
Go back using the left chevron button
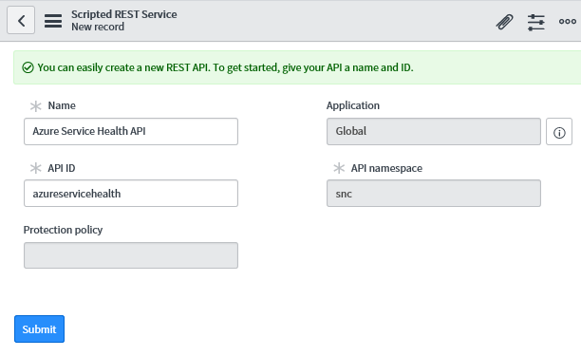point(21,20)
